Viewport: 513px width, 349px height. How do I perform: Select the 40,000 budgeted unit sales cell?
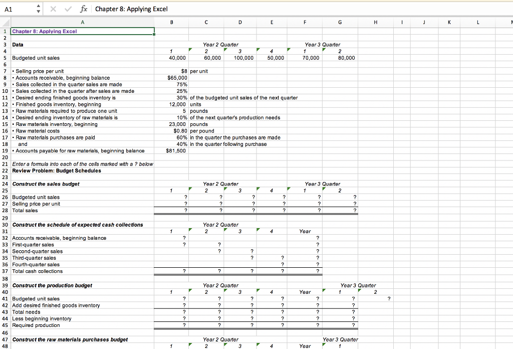[x=171, y=58]
